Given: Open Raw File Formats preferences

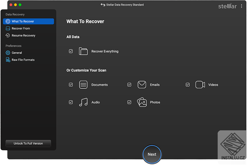Looking at the screenshot, I should [28, 60].
